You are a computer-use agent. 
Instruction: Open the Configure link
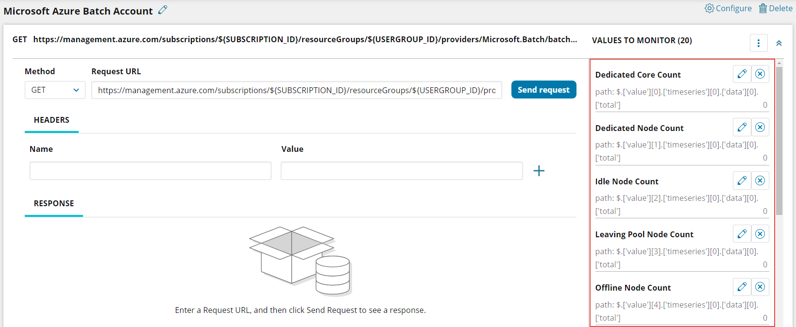click(x=728, y=8)
